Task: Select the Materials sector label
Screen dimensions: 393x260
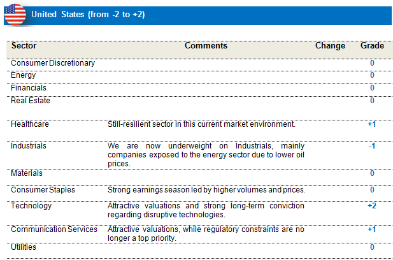Action: coord(27,173)
